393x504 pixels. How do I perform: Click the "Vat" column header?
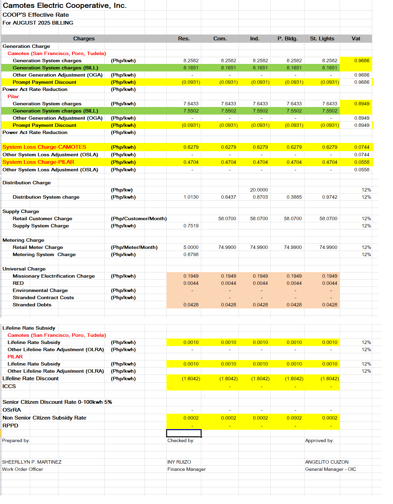[356, 39]
